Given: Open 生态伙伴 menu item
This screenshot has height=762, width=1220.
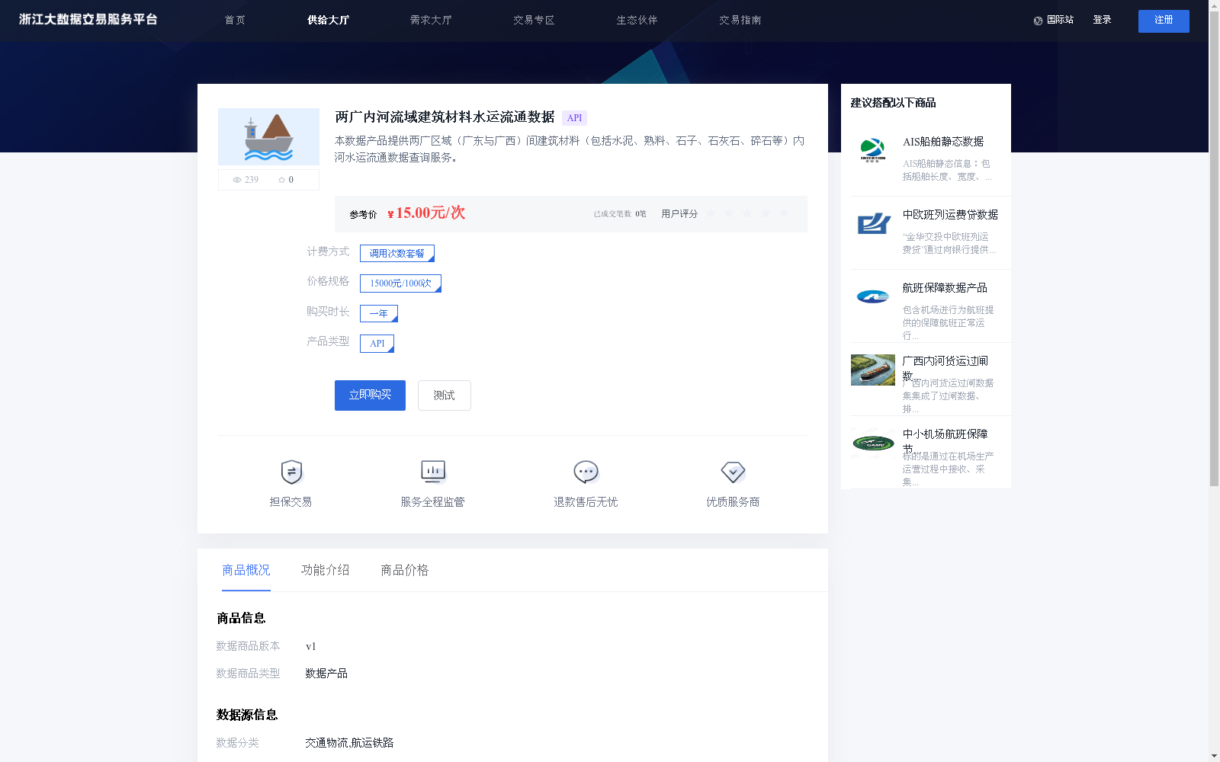Looking at the screenshot, I should [637, 21].
